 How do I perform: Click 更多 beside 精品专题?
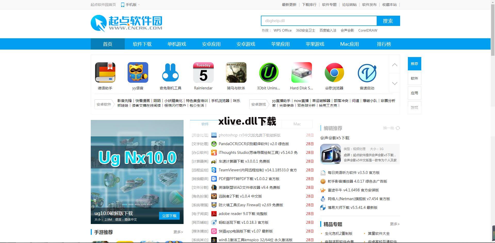[395, 224]
